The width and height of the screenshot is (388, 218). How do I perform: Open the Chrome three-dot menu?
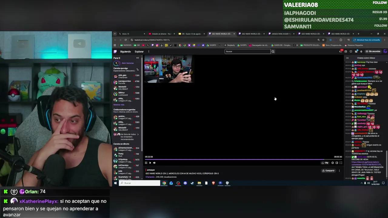pos(385,40)
